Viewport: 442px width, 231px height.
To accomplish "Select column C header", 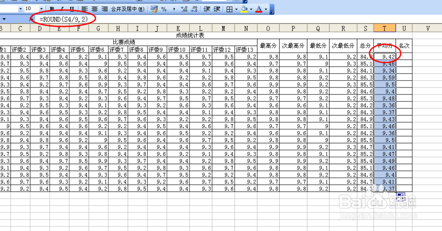I will pyautogui.click(x=20, y=28).
